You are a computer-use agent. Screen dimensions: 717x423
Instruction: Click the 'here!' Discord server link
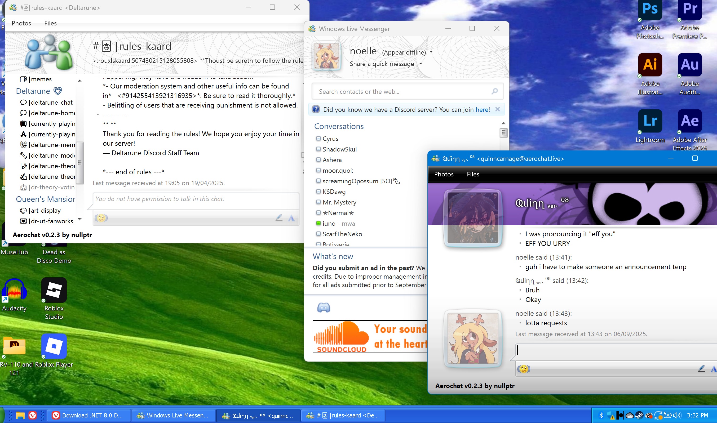[483, 109]
